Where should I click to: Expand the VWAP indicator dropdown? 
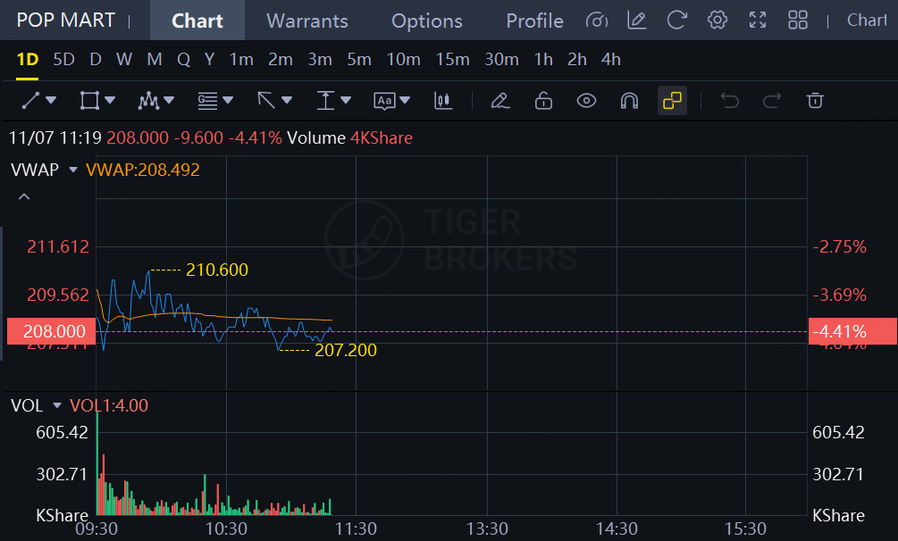pyautogui.click(x=74, y=170)
